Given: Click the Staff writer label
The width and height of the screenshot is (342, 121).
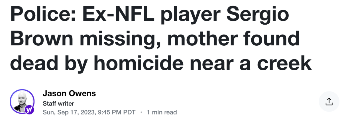Looking at the screenshot, I should pyautogui.click(x=58, y=103).
